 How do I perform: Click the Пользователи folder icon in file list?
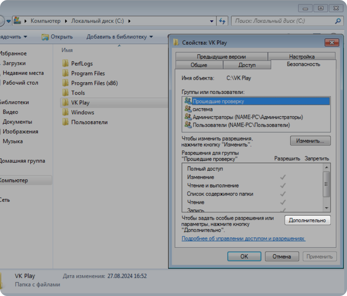pyautogui.click(x=66, y=122)
